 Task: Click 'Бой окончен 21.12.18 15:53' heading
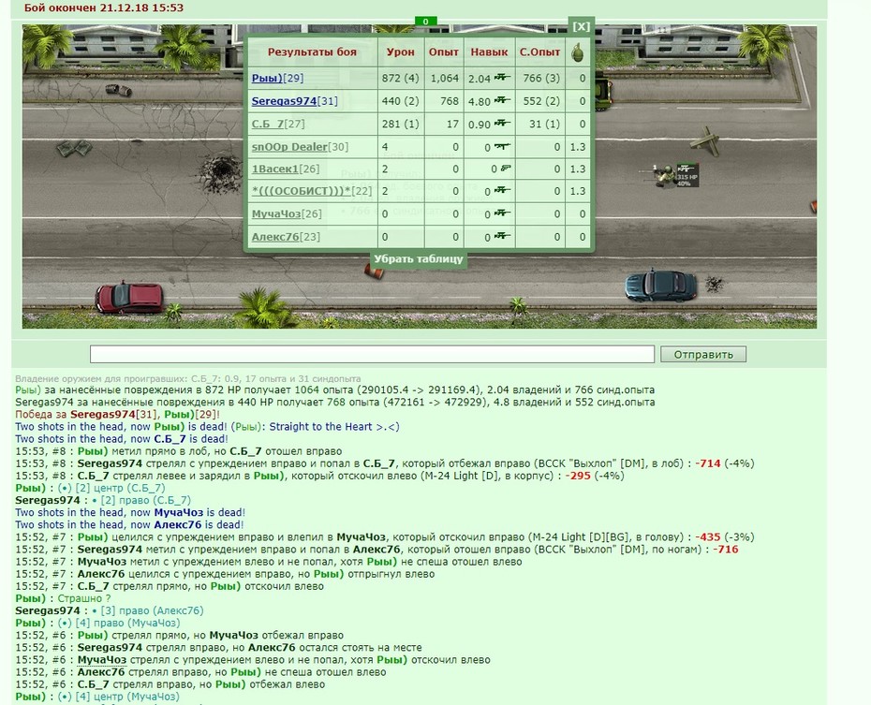[x=104, y=7]
